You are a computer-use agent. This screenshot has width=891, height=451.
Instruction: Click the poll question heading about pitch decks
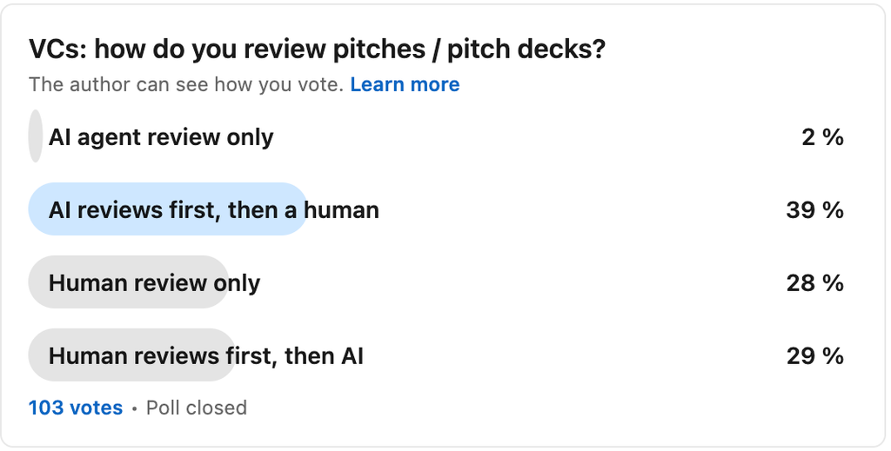click(317, 50)
